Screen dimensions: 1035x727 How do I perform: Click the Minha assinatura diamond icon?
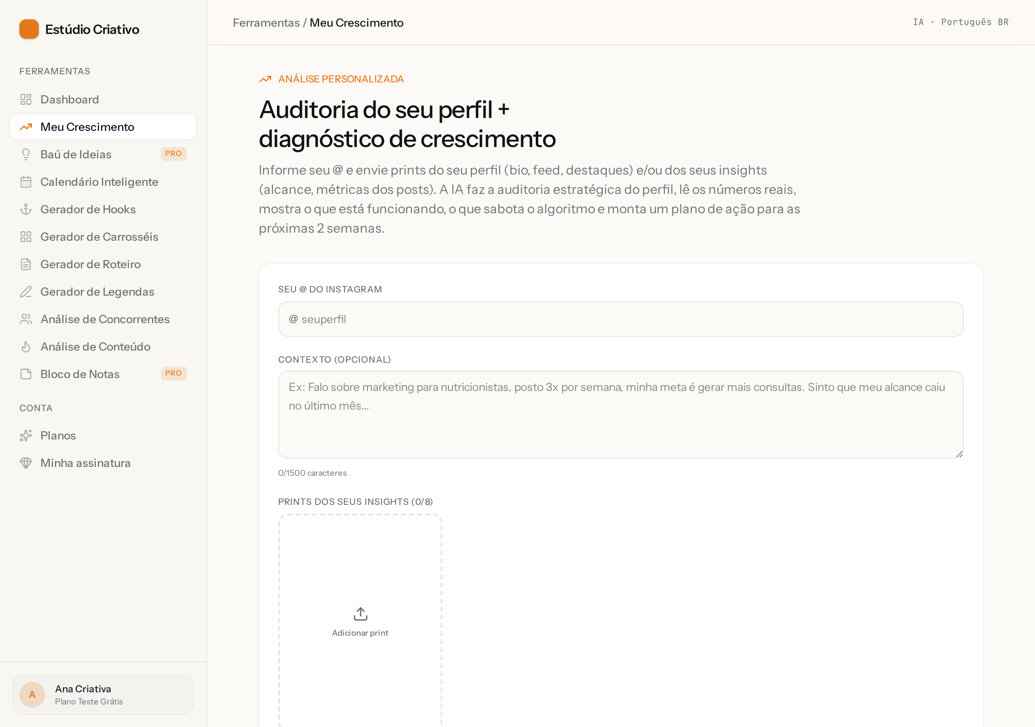coord(26,463)
